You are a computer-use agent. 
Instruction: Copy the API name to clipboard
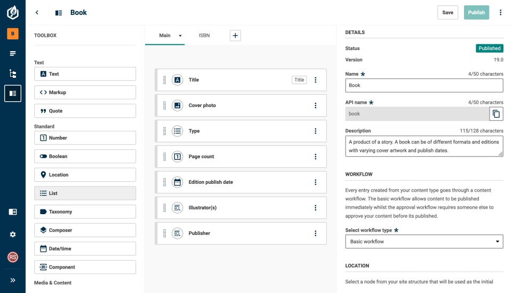[x=496, y=113]
